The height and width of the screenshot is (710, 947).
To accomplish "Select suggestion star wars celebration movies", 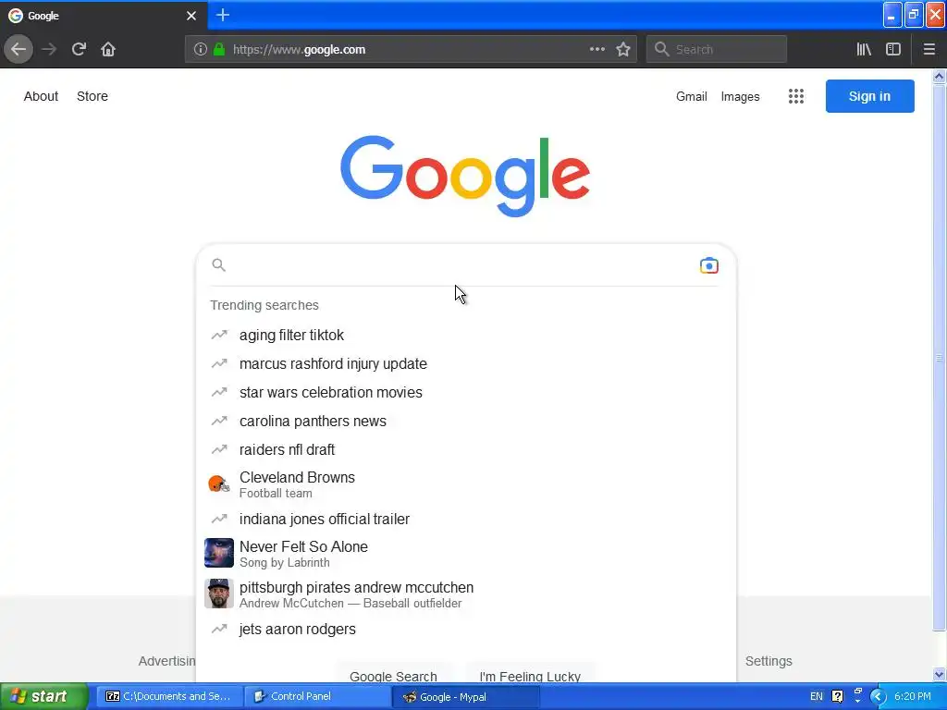I will (466, 392).
